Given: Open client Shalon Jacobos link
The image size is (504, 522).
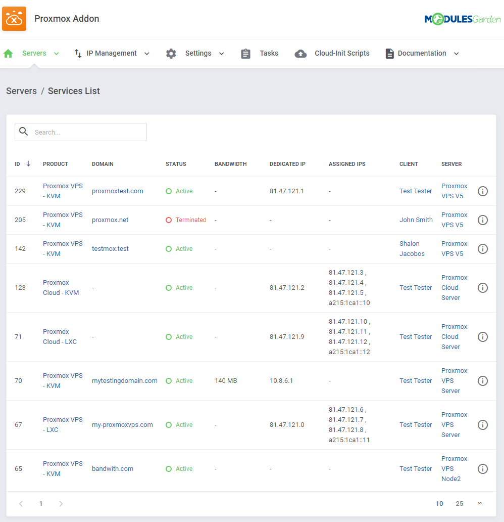Looking at the screenshot, I should click(412, 249).
